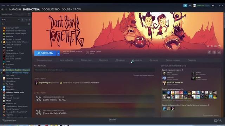Select Hellbound: Survival Mode in library
Viewport: 225px width, 126px height.
tap(15, 92)
